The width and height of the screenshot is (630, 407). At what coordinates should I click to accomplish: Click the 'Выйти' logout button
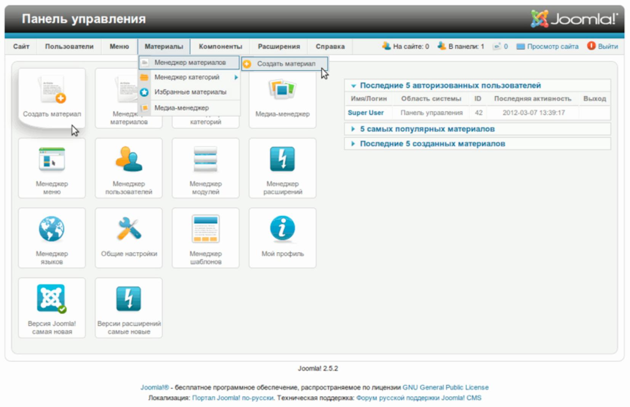(608, 46)
